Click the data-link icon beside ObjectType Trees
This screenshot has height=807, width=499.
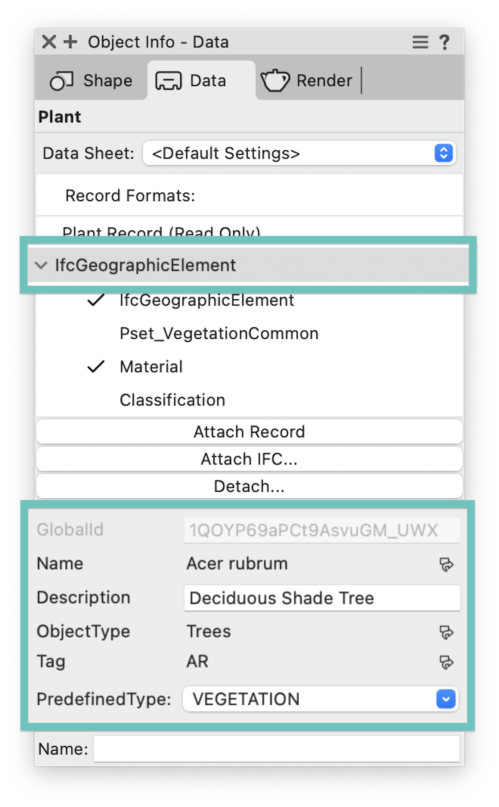coord(446,632)
